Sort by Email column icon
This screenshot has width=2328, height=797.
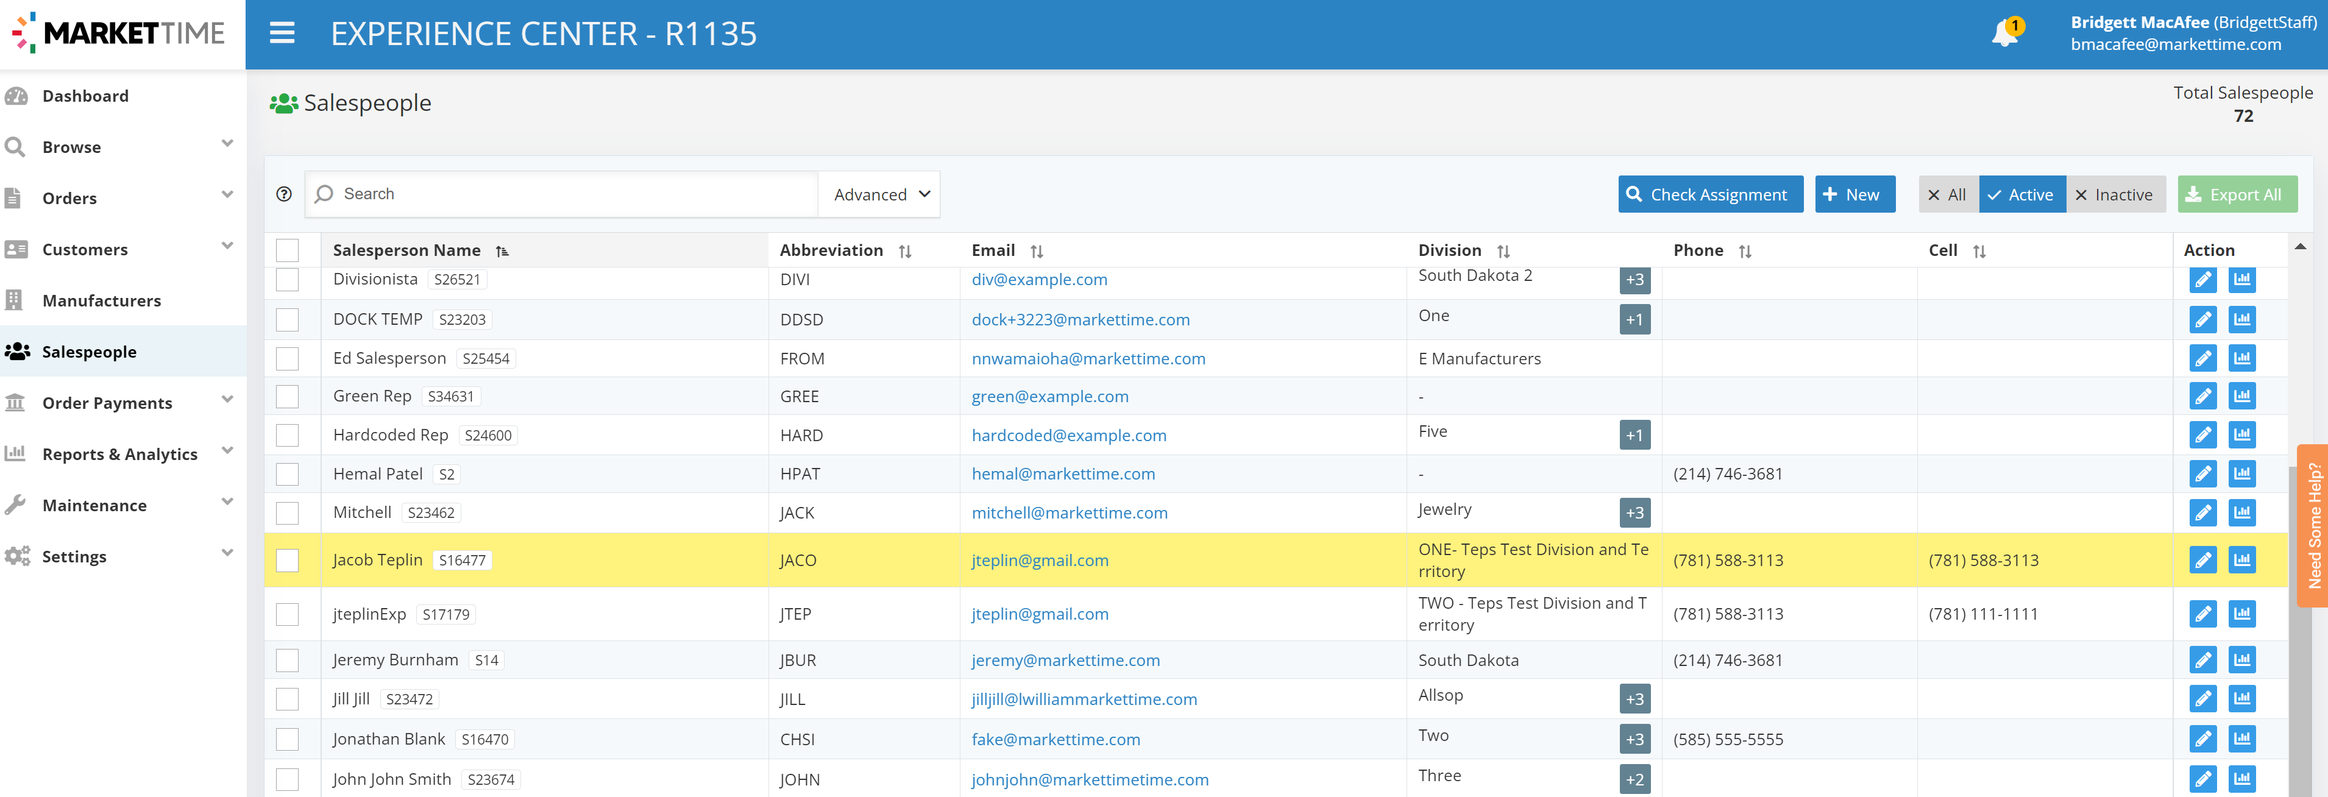click(1037, 251)
